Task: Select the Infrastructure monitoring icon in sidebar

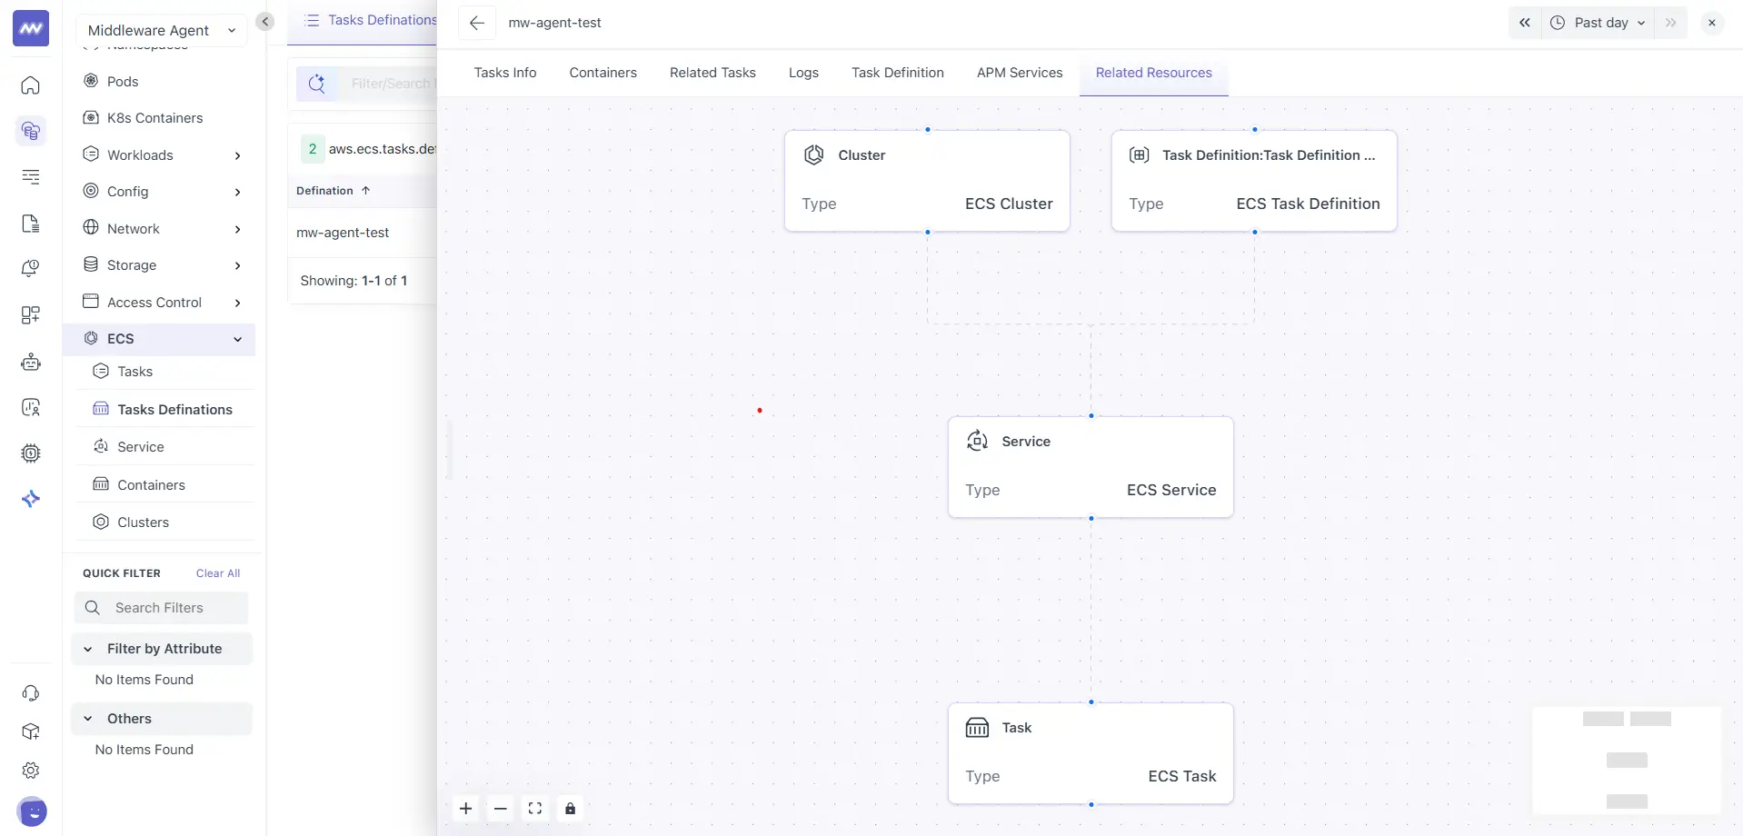Action: 31,131
